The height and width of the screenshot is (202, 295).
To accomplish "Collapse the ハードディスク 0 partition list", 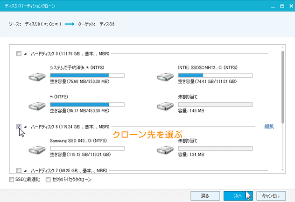I will tap(25, 54).
